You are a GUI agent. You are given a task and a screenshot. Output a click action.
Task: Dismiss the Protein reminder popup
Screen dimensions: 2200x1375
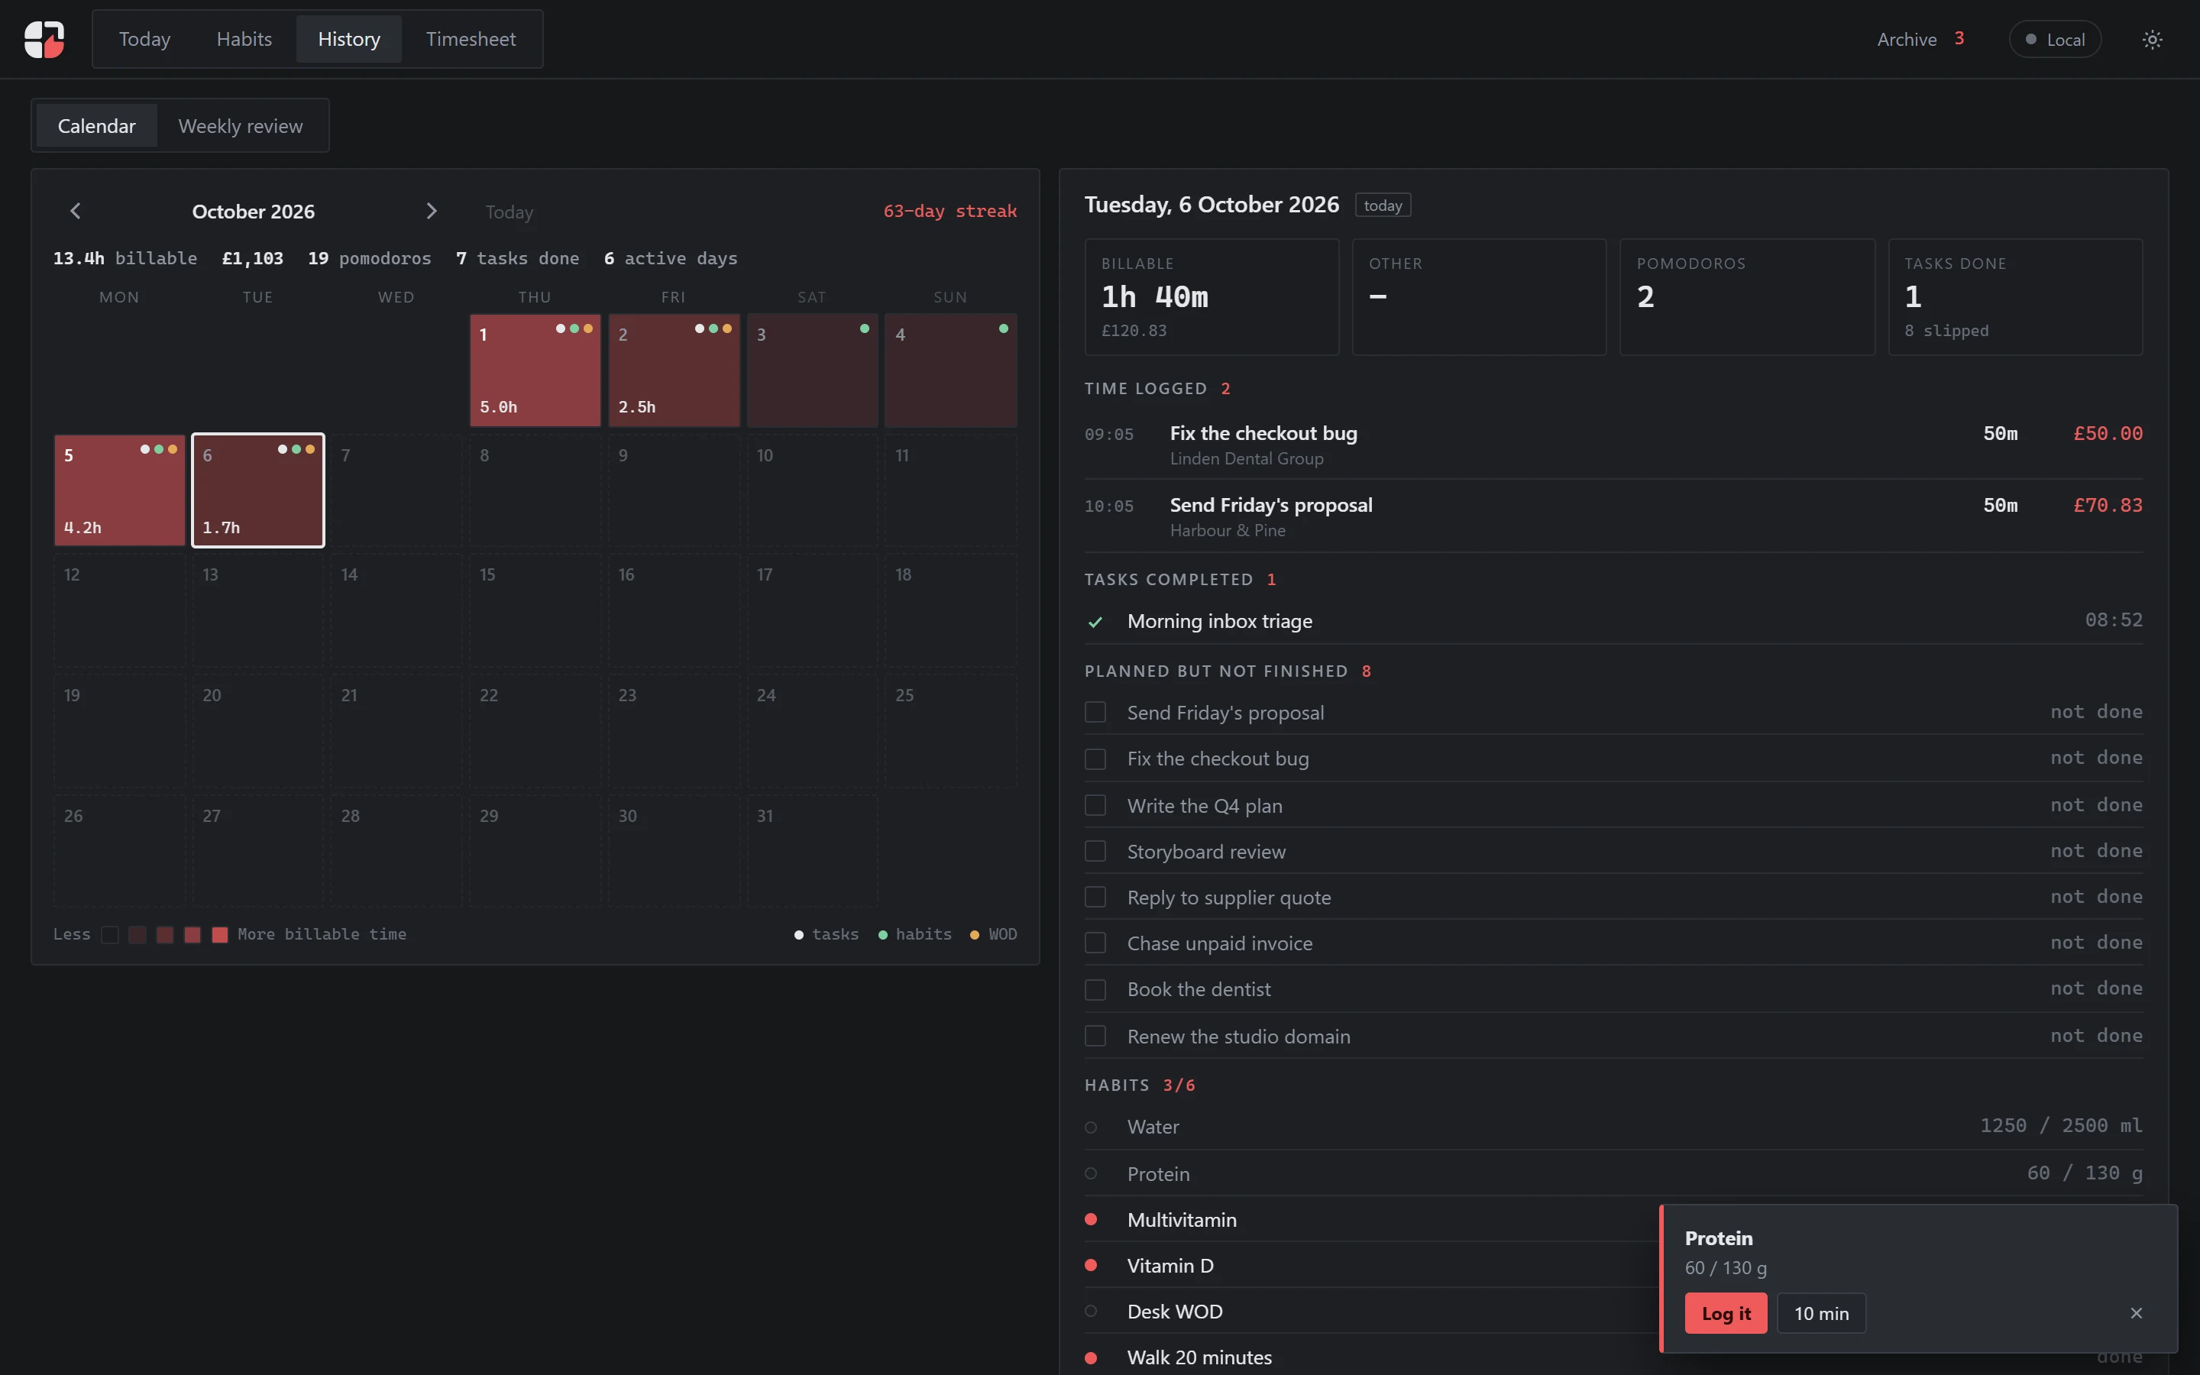tap(2137, 1313)
